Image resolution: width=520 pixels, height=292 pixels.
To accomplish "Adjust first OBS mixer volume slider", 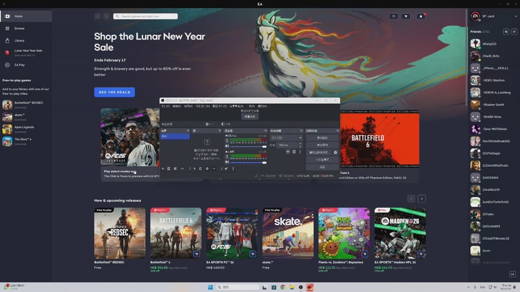I will click(248, 147).
